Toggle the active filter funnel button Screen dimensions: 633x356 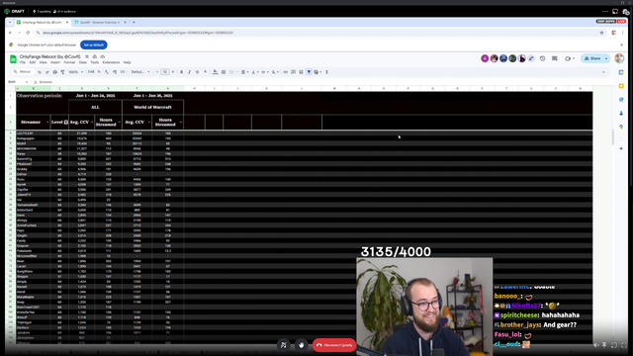[x=309, y=72]
